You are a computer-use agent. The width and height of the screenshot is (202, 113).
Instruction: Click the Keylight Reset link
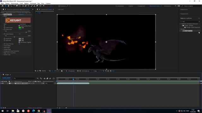tap(21, 14)
